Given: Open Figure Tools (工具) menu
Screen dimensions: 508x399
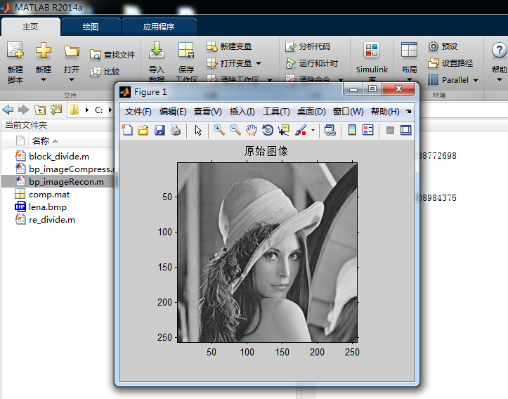Looking at the screenshot, I should coord(276,112).
